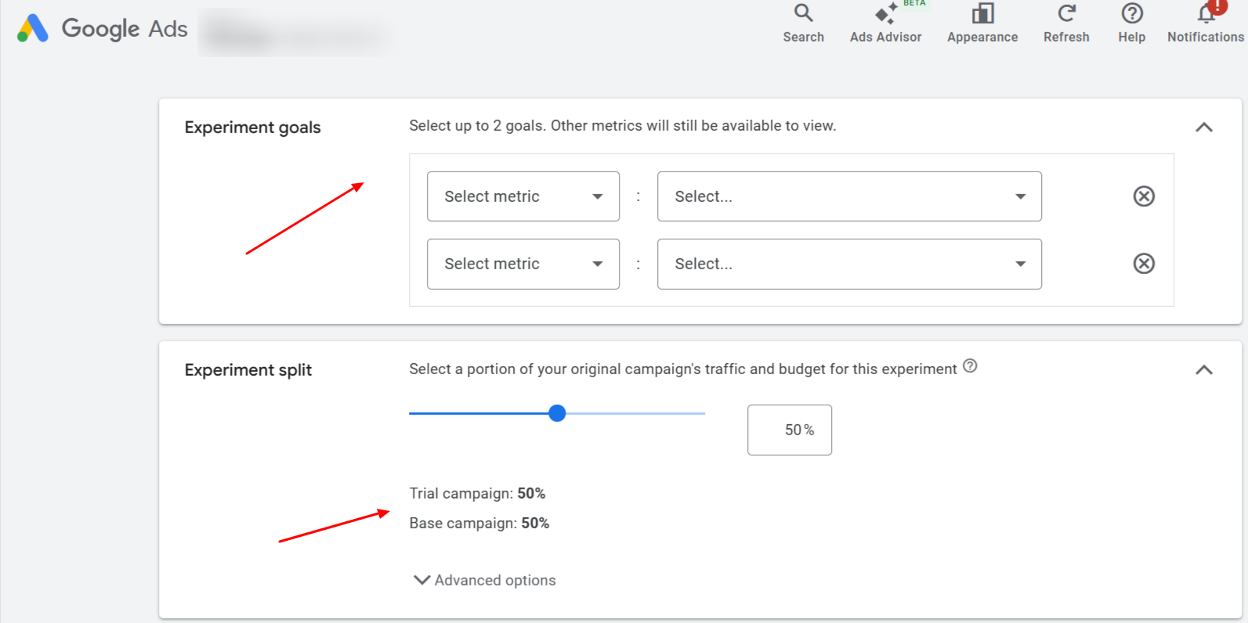Open Ads Advisor beta

click(x=885, y=23)
